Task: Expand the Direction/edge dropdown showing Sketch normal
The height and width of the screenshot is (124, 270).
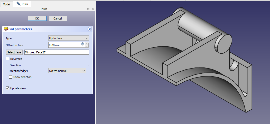Action: pyautogui.click(x=67, y=71)
